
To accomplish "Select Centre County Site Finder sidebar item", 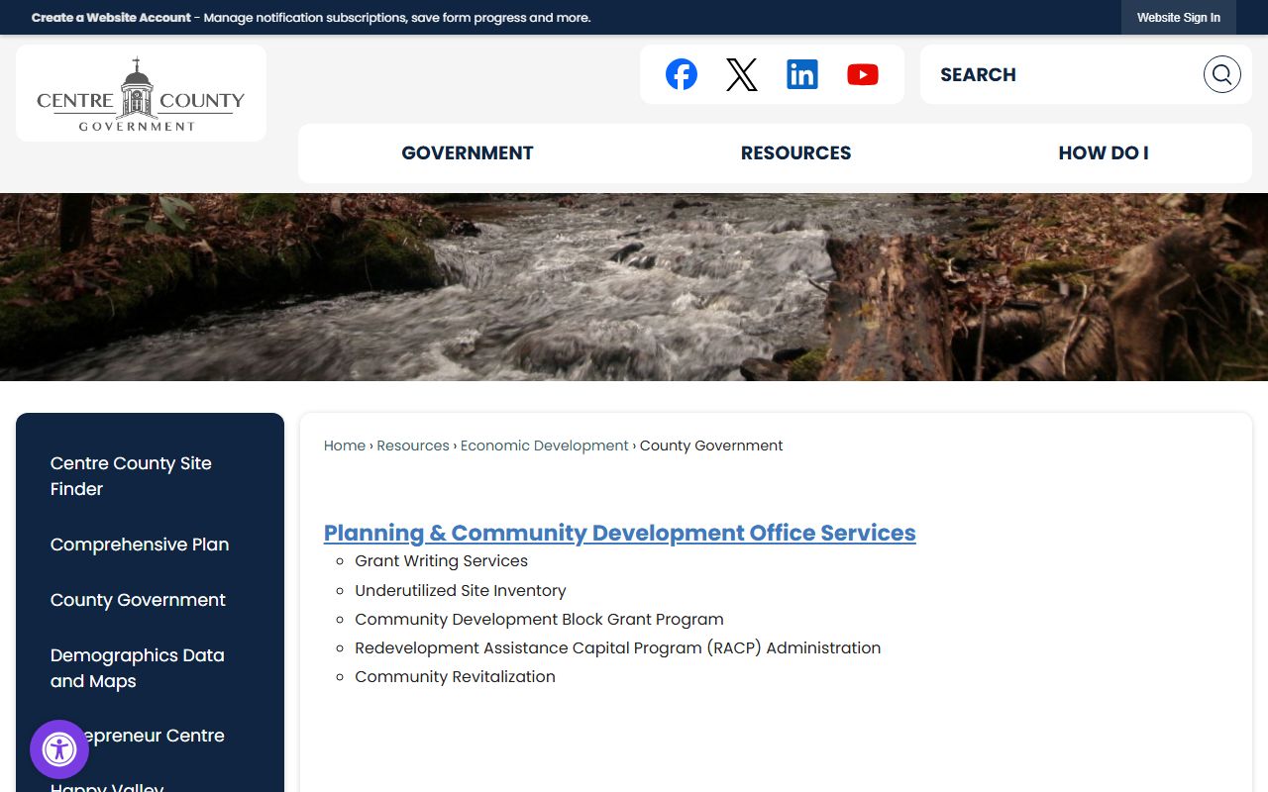I will [x=131, y=476].
